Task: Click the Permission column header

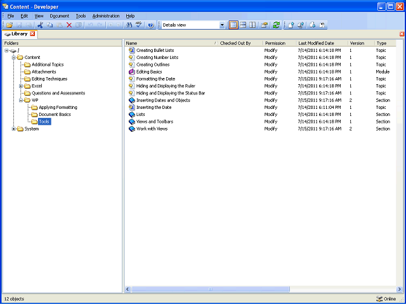Action: (280, 43)
